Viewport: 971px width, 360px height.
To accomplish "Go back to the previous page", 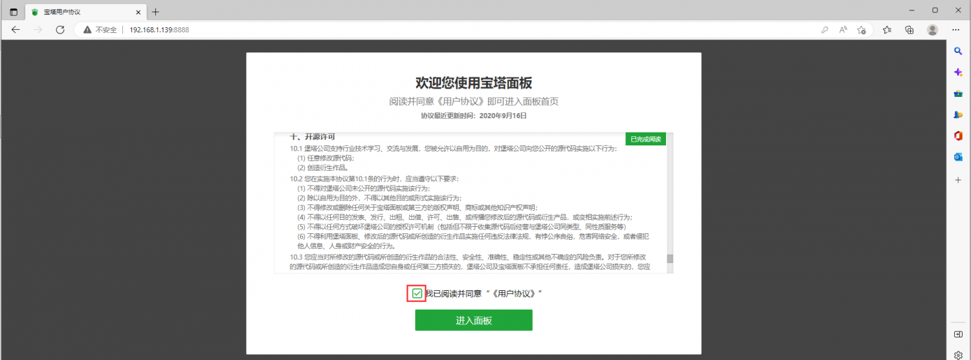I will click(16, 30).
